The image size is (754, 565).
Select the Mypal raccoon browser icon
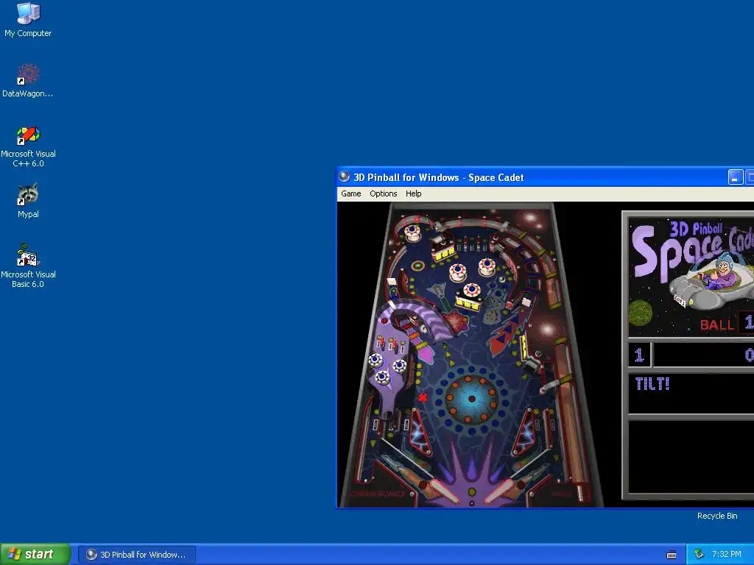(28, 201)
